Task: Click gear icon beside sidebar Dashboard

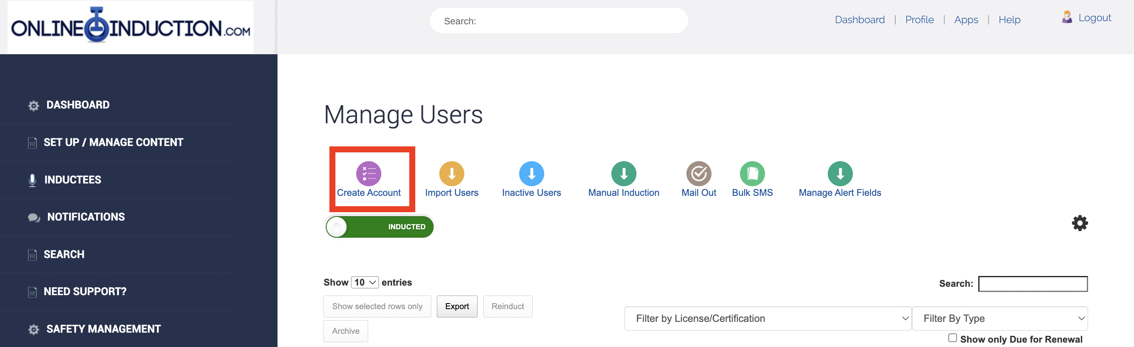Action: pyautogui.click(x=34, y=106)
